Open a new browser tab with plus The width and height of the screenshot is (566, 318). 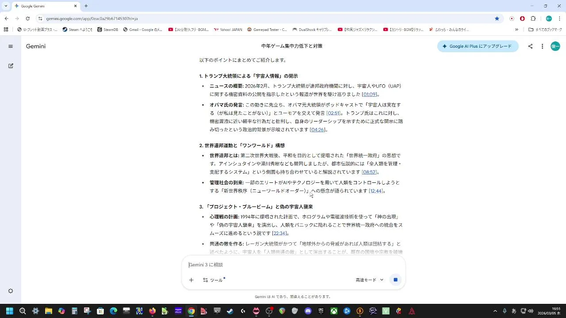(86, 6)
